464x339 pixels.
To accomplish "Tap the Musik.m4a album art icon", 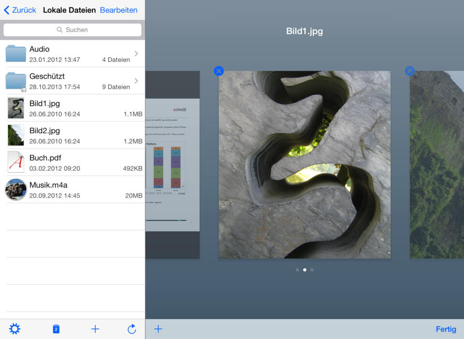I will 15,189.
